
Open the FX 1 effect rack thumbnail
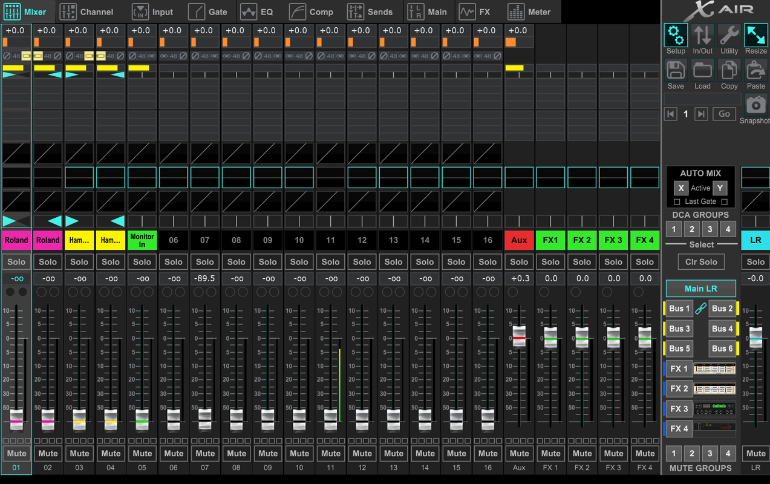point(714,368)
